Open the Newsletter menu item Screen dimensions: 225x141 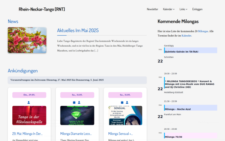152,9
